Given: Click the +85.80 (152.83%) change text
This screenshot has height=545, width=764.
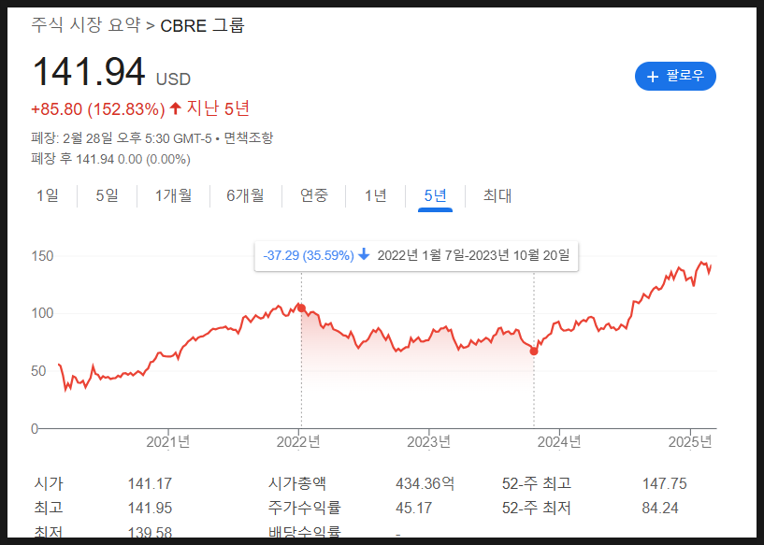Looking at the screenshot, I should (x=98, y=109).
